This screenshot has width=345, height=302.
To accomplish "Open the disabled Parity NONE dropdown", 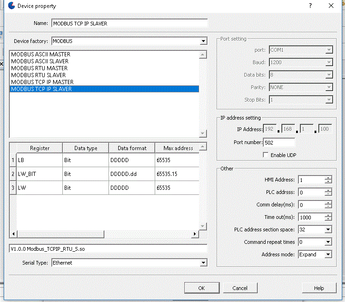I will pos(329,87).
